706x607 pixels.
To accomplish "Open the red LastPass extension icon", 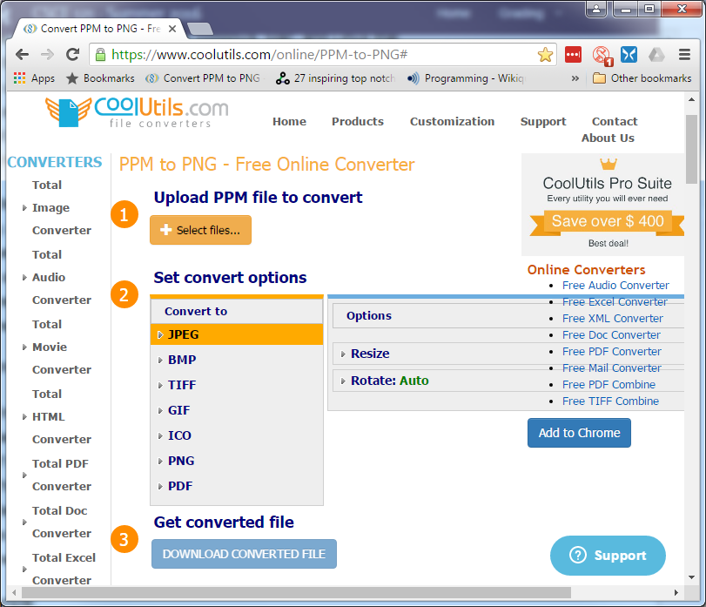I will pos(573,55).
